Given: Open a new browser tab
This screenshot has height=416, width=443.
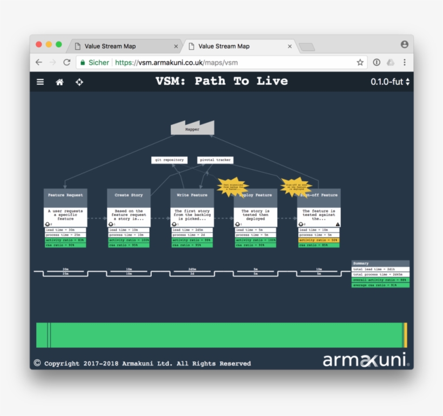Looking at the screenshot, I should (307, 47).
